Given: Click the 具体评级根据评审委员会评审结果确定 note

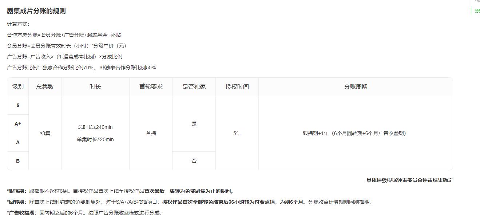Looking at the screenshot, I should tap(410, 180).
